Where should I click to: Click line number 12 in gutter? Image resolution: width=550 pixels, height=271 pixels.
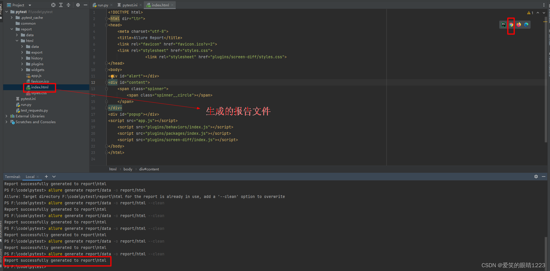tap(93, 83)
